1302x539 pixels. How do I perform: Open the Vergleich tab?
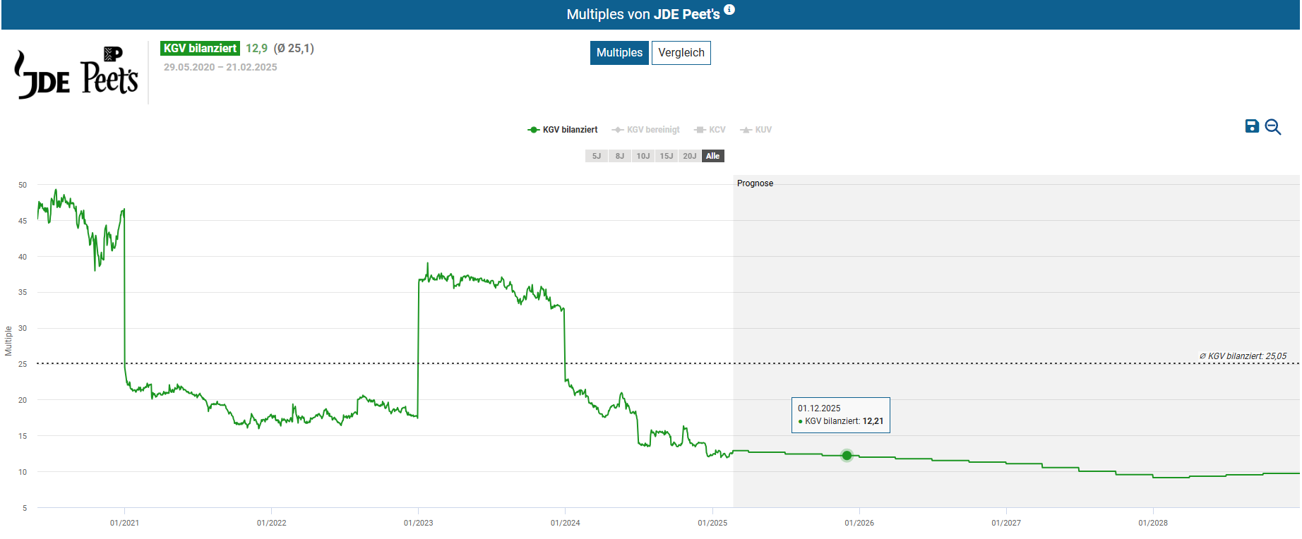[681, 53]
